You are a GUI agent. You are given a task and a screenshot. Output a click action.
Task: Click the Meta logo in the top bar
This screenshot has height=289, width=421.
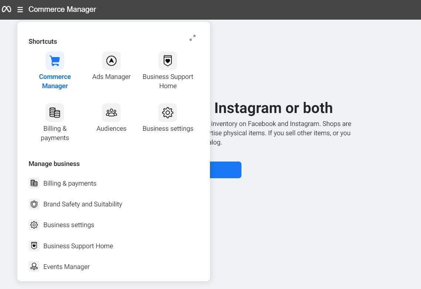tap(7, 9)
